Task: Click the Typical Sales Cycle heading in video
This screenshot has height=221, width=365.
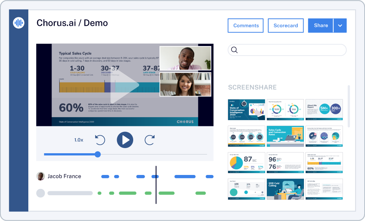Action: (75, 53)
